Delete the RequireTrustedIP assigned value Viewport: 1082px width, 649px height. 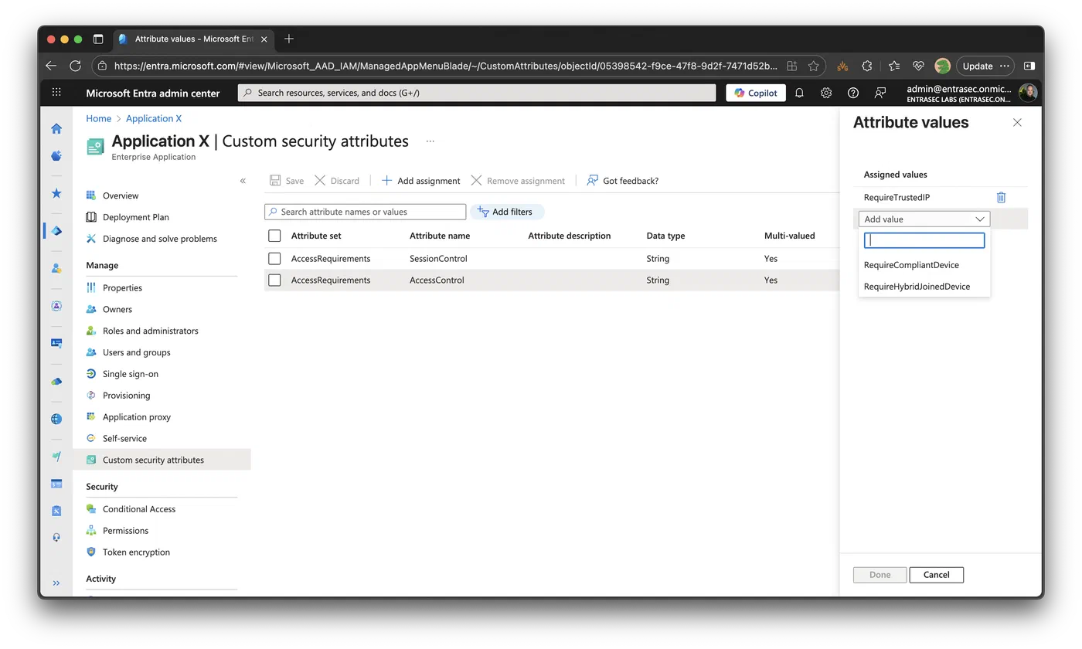click(1001, 198)
